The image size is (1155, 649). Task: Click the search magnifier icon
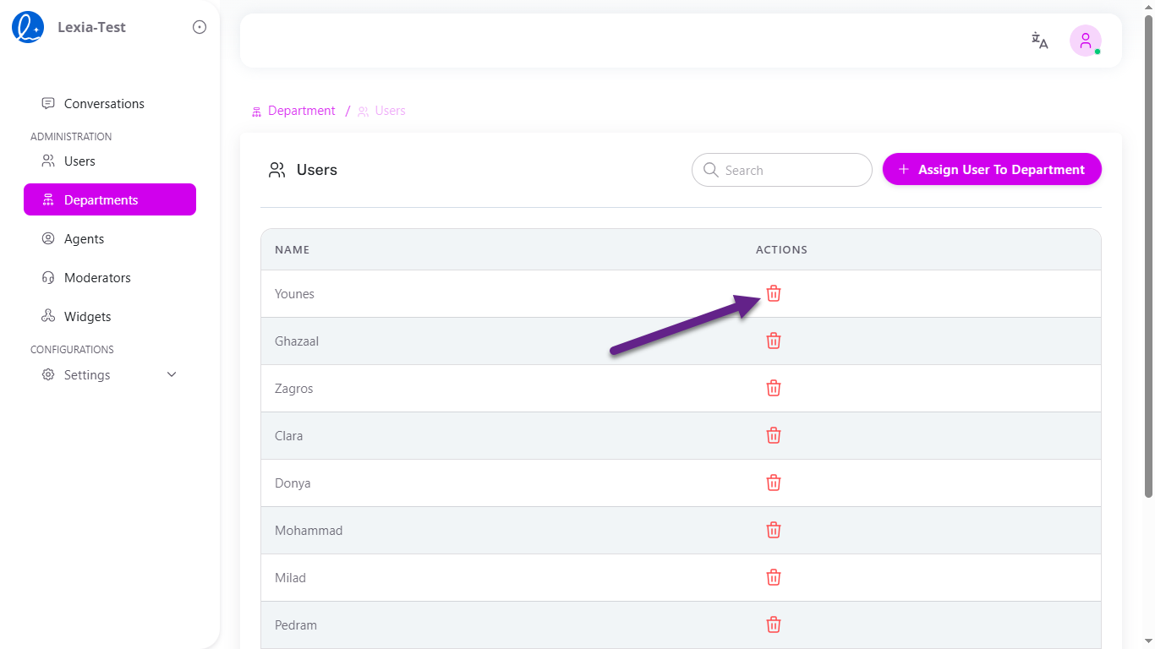[711, 170]
